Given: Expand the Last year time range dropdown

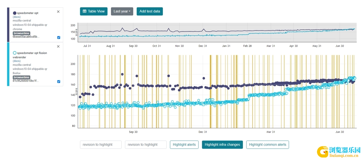Looking at the screenshot, I should [122, 11].
